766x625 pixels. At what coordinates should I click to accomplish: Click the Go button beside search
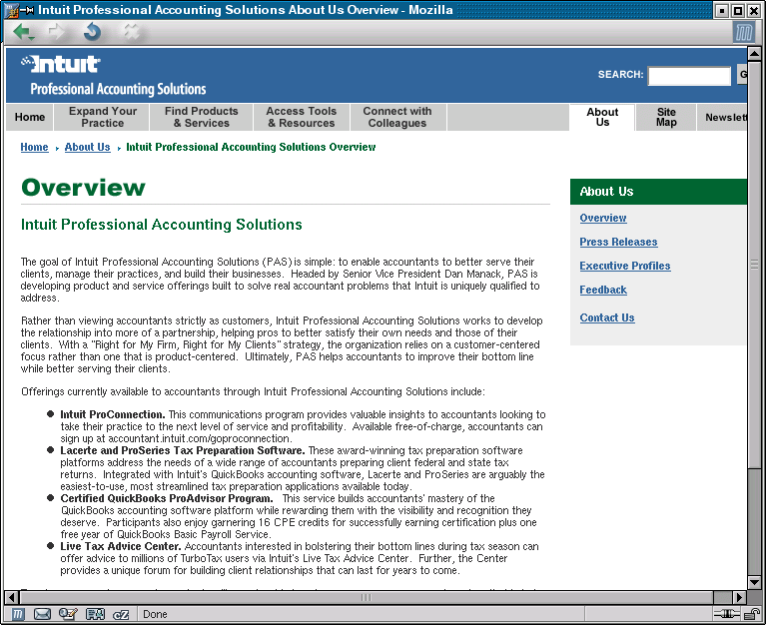point(742,75)
